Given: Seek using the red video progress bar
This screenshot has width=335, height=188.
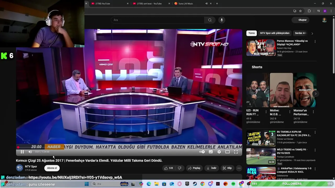Looking at the screenshot, I should [129, 148].
